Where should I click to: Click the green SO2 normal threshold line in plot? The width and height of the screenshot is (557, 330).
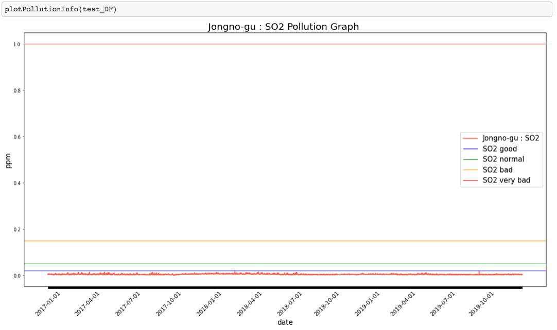(285, 264)
